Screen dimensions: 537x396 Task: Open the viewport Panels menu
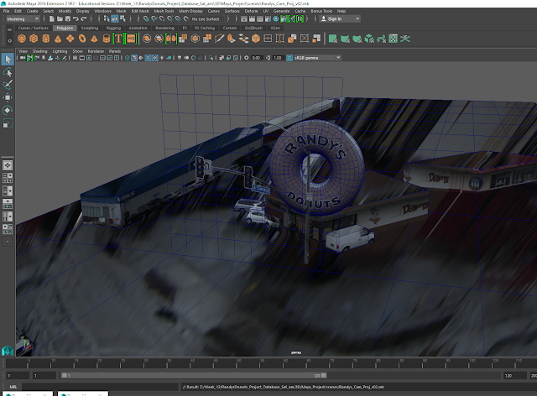coord(115,51)
